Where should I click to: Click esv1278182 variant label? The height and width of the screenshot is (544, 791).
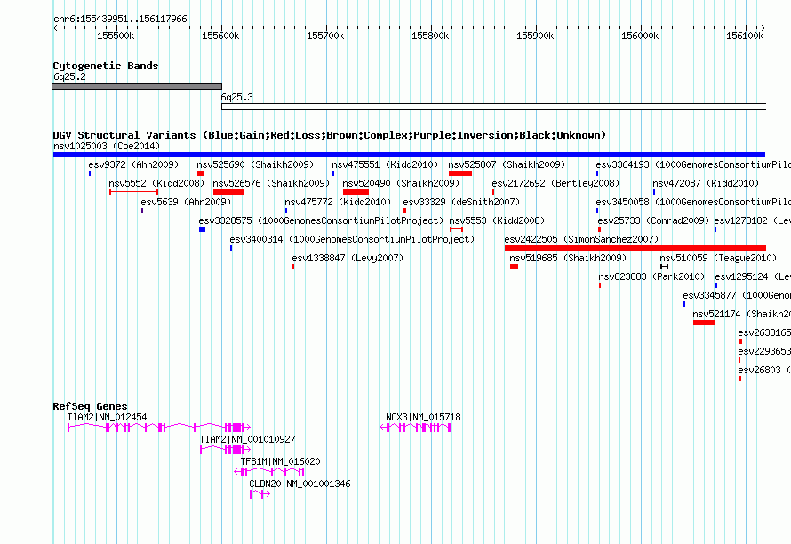click(752, 220)
